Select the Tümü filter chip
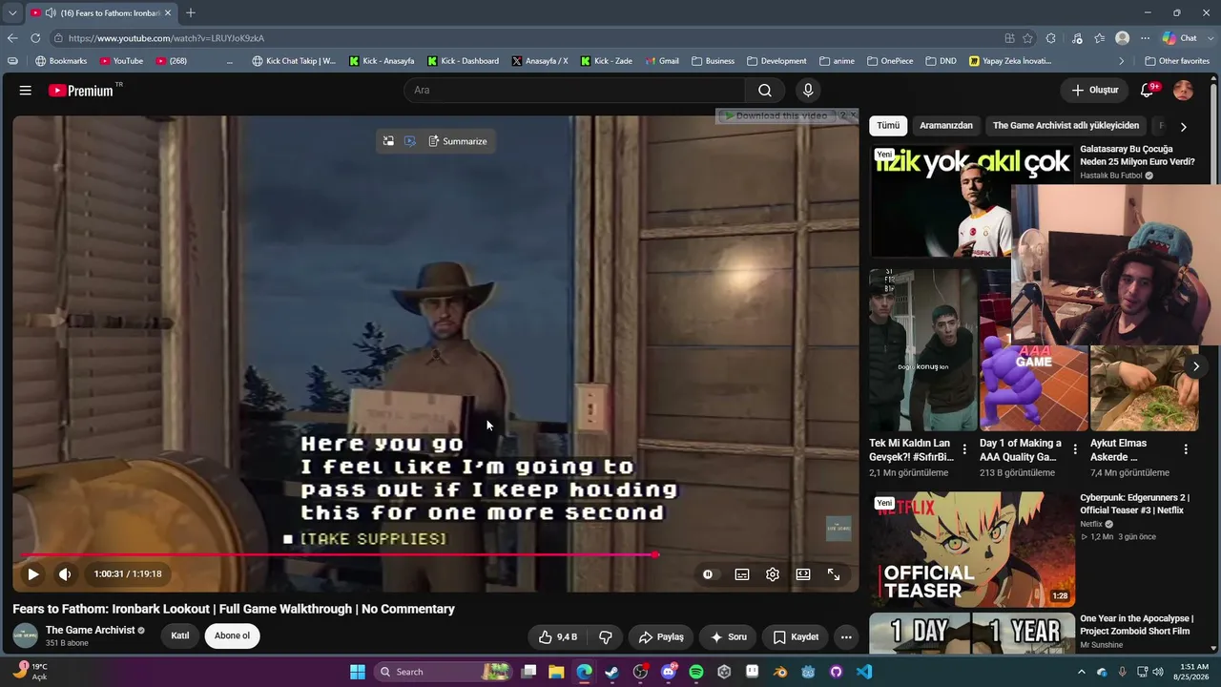Image resolution: width=1221 pixels, height=687 pixels. pyautogui.click(x=888, y=126)
